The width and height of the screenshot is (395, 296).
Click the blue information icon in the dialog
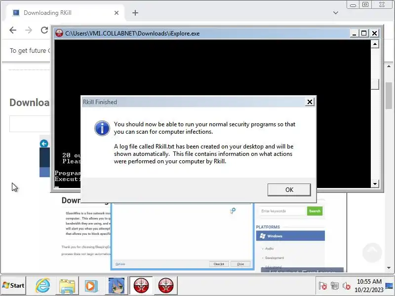102,128
